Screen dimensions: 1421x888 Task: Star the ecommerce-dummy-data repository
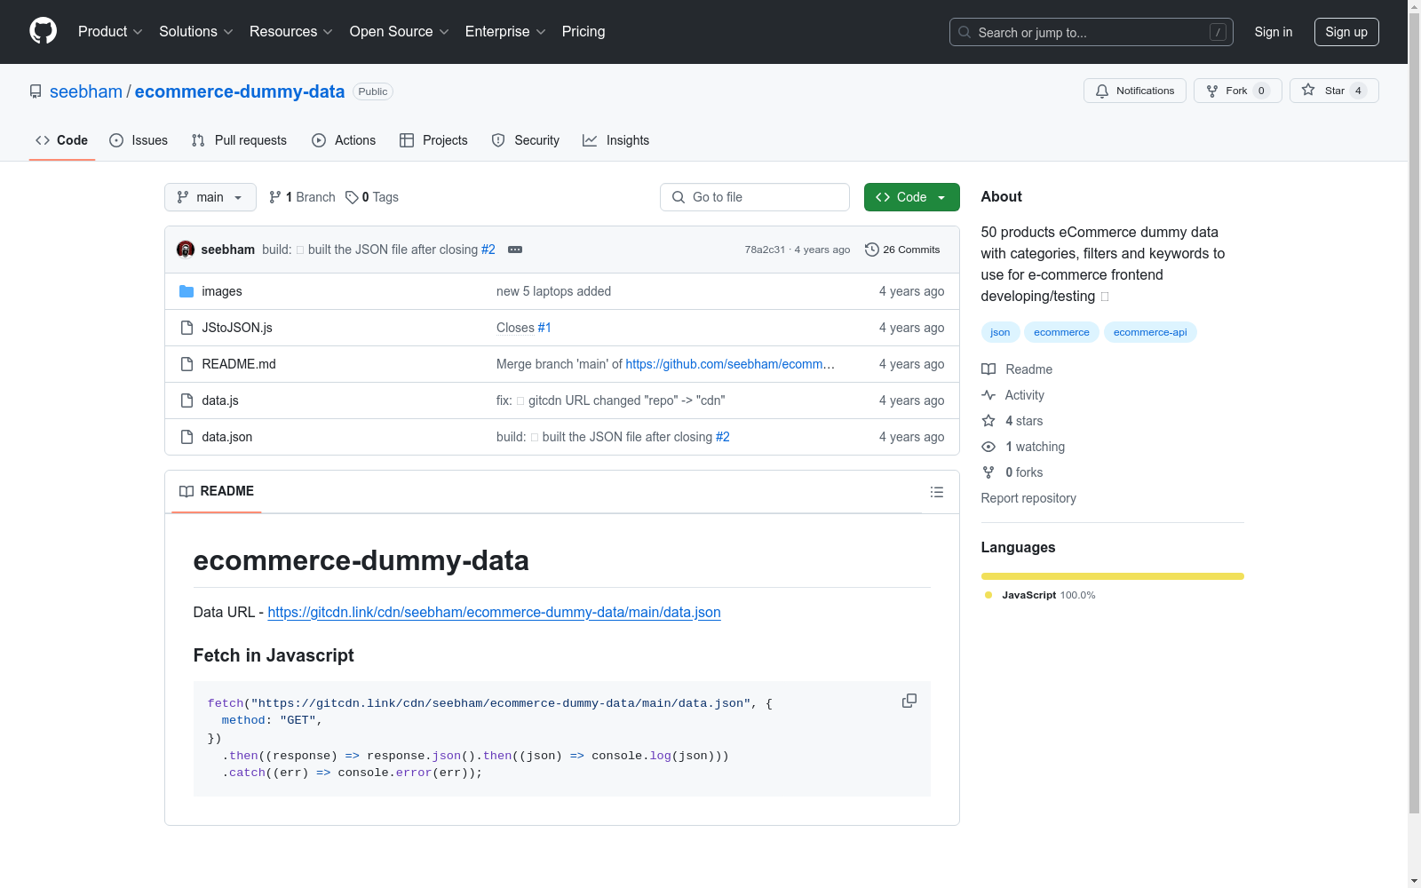point(1334,91)
